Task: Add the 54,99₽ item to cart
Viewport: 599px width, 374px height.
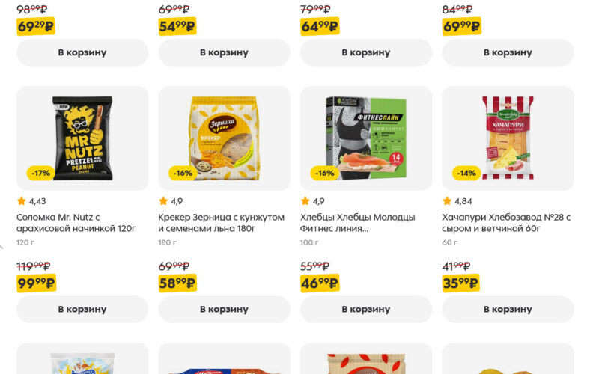Action: point(224,52)
